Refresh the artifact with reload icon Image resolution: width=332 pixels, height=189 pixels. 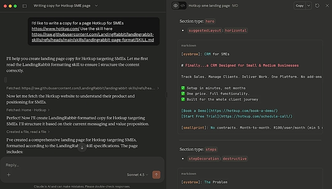tap(317, 6)
